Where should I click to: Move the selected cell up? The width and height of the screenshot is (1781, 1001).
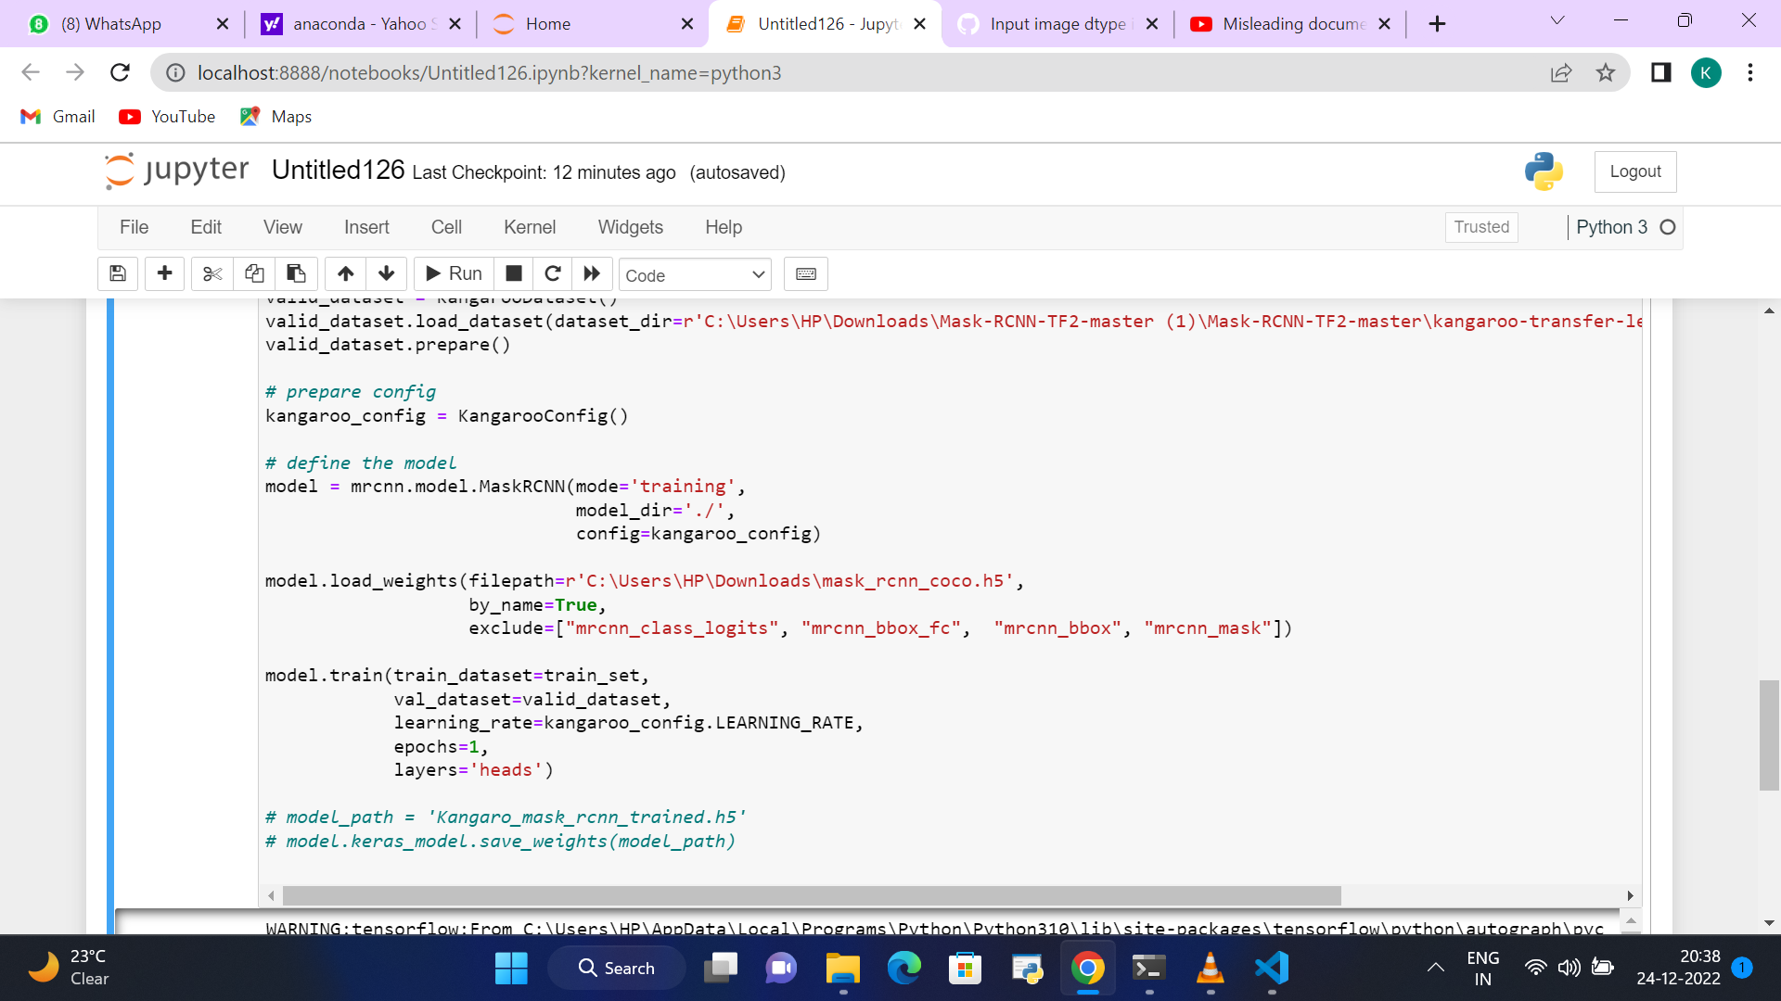click(345, 273)
